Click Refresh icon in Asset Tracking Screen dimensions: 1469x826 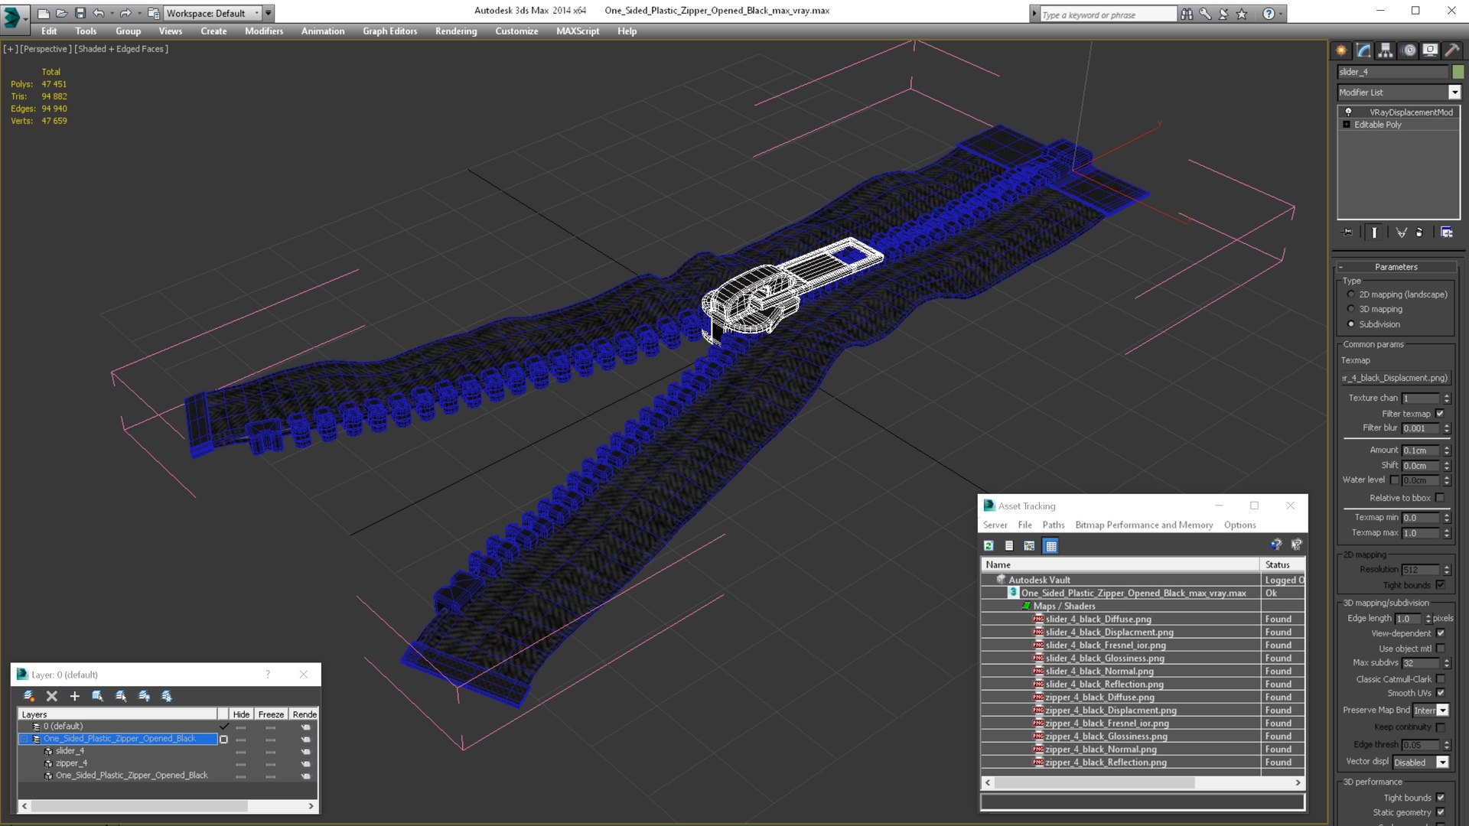(989, 545)
